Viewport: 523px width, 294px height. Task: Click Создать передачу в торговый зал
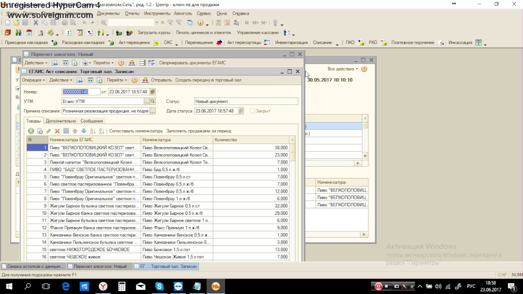(208, 80)
